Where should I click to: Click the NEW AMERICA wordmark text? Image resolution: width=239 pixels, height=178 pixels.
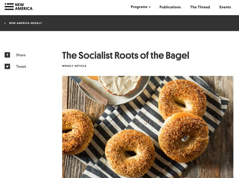[x=24, y=7]
